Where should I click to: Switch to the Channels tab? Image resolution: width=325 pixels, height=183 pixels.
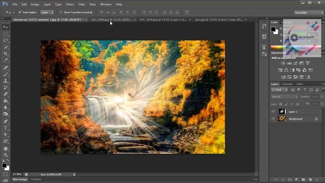pyautogui.click(x=287, y=84)
